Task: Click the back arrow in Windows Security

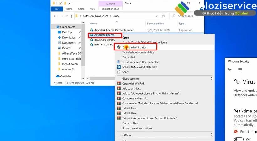Action: 229,69
